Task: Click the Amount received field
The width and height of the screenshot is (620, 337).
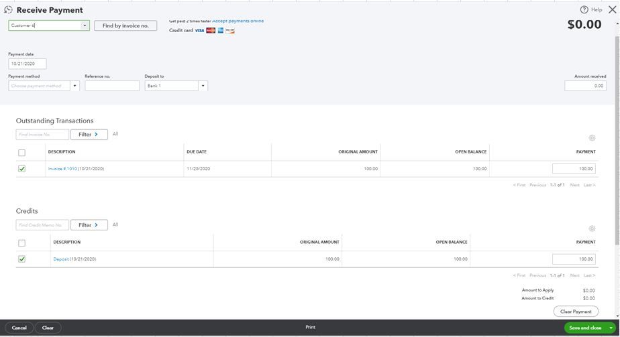Action: point(585,86)
